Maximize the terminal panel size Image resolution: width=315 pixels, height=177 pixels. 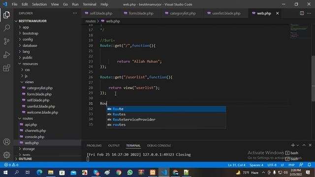304,145
